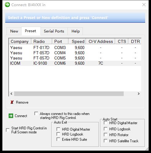The image size is (151, 153).
Task: Sort presets by Speed column header
Action: [x=77, y=41]
